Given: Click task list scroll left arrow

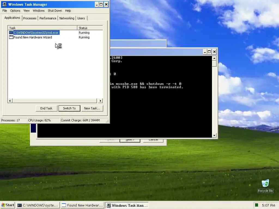Looking at the screenshot, I should [10, 101].
